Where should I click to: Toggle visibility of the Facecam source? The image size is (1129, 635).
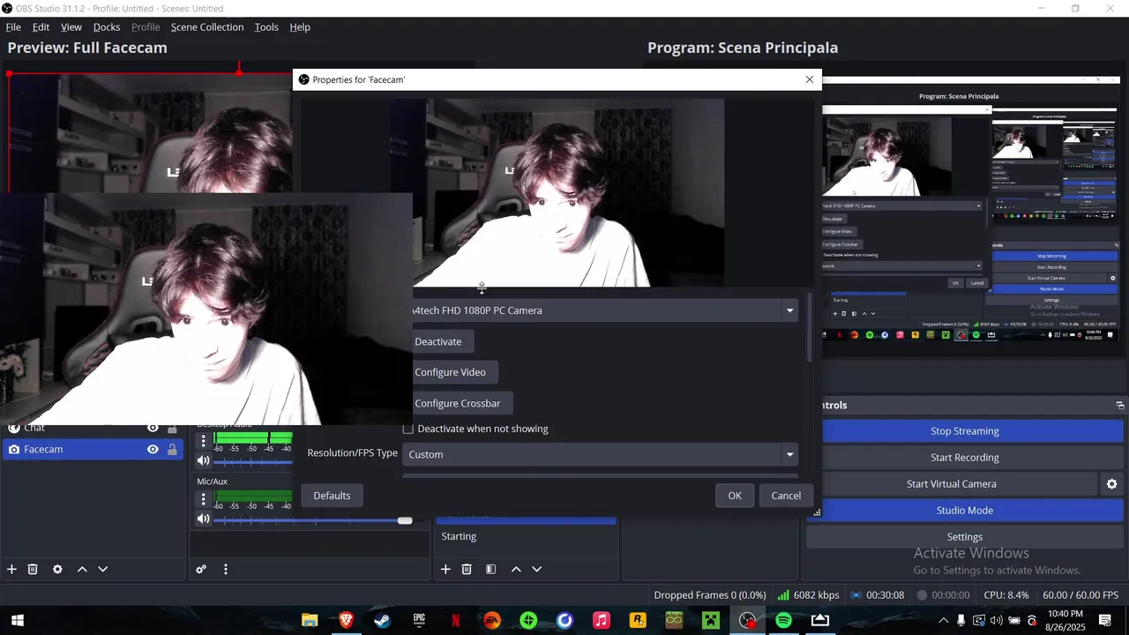coord(153,450)
